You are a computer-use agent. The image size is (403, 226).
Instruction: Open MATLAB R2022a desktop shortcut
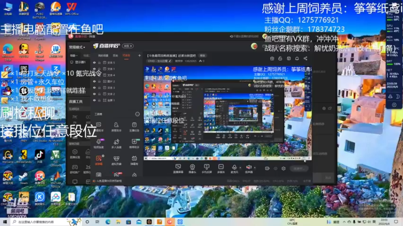pos(55,178)
